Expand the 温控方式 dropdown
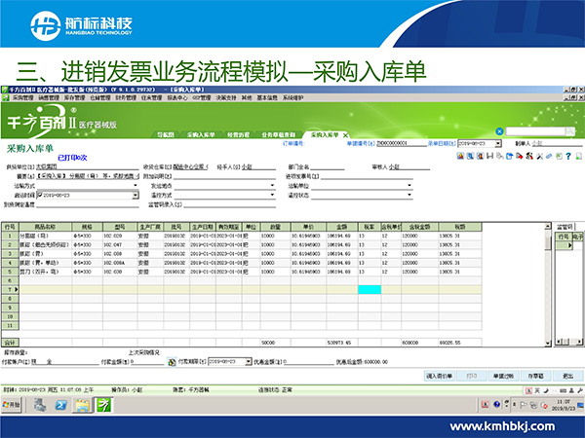The image size is (585, 438). click(x=272, y=195)
